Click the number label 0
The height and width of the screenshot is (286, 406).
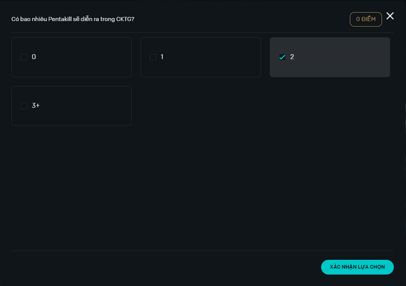click(x=34, y=57)
